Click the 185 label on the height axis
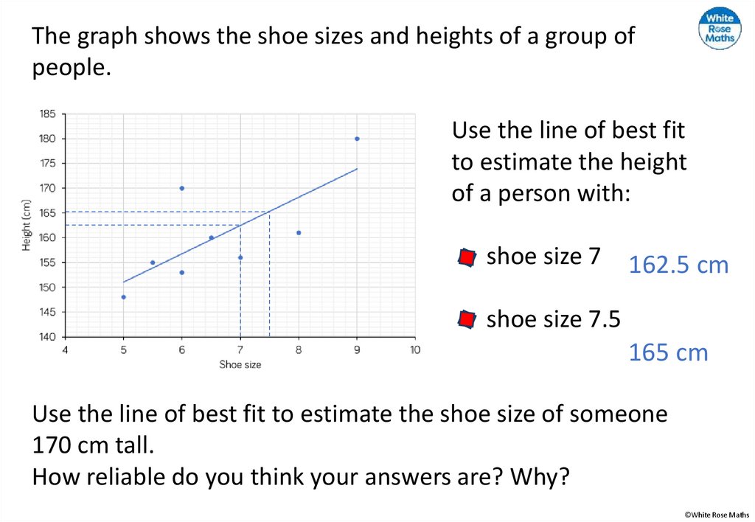The height and width of the screenshot is (522, 755). (47, 114)
